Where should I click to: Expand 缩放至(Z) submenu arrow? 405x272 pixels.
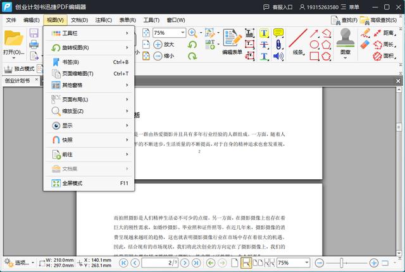(127, 111)
